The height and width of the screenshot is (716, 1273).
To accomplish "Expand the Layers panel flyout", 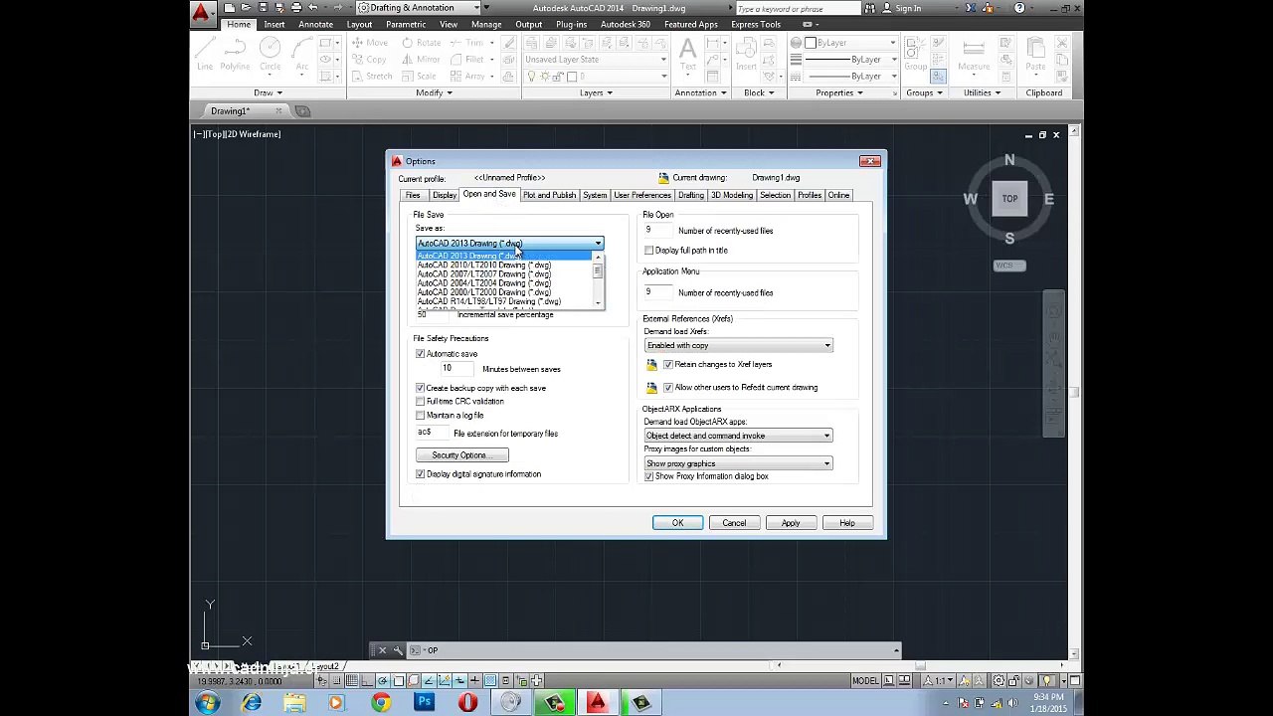I will (597, 93).
